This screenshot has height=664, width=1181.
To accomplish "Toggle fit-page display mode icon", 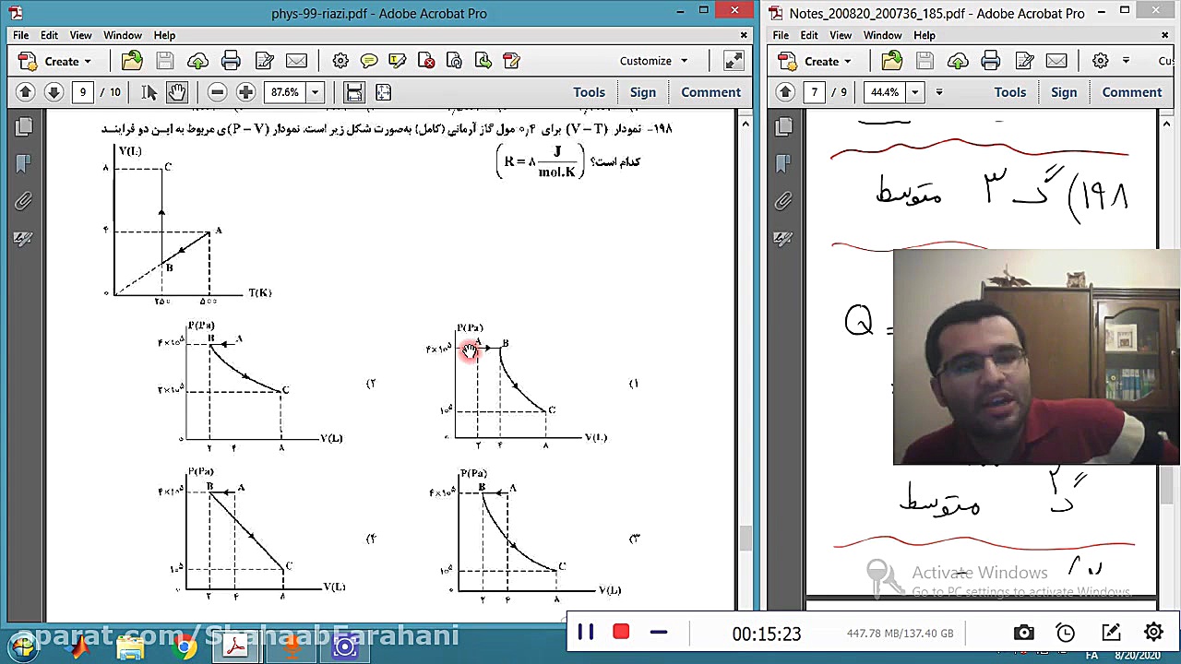I will (383, 92).
